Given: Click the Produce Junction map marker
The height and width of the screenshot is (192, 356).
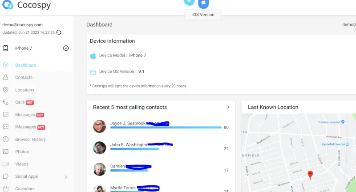Looking at the screenshot, I should [343, 122].
